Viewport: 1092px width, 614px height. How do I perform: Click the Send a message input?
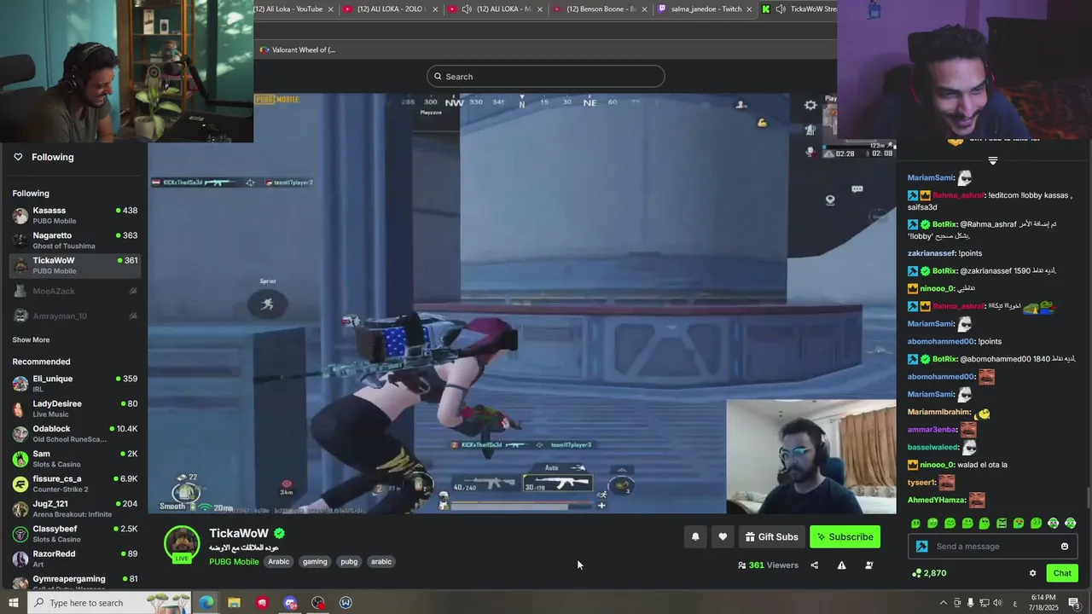click(x=994, y=547)
